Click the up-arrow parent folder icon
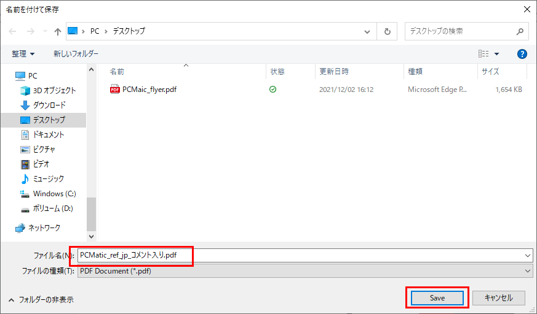This screenshot has height=314, width=537. coord(57,31)
